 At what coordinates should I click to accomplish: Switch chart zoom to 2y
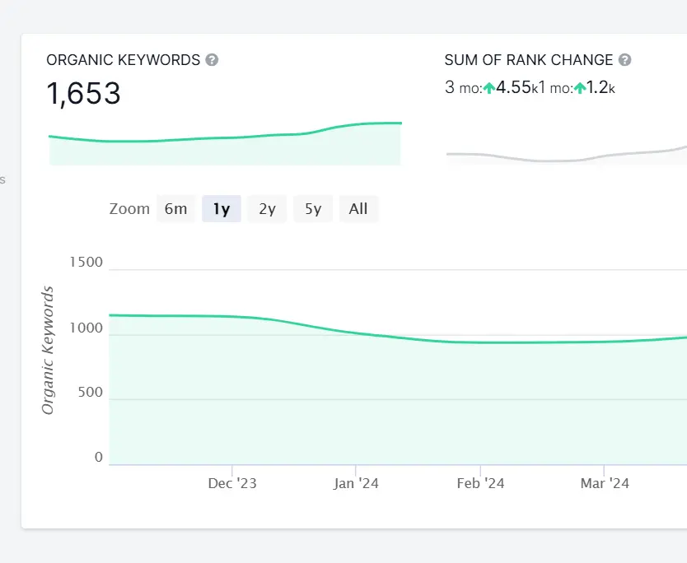tap(267, 209)
